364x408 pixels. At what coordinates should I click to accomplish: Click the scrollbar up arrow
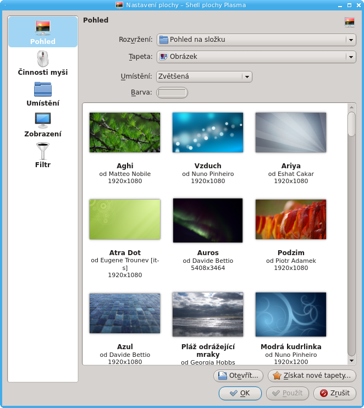351,107
